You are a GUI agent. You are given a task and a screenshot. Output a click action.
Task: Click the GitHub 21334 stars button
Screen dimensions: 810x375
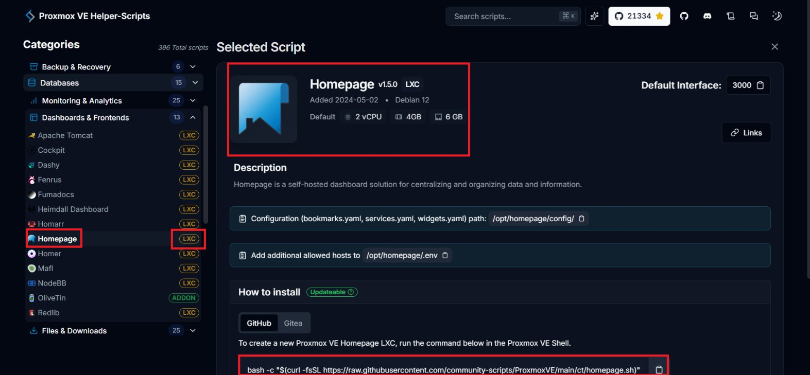pyautogui.click(x=639, y=16)
